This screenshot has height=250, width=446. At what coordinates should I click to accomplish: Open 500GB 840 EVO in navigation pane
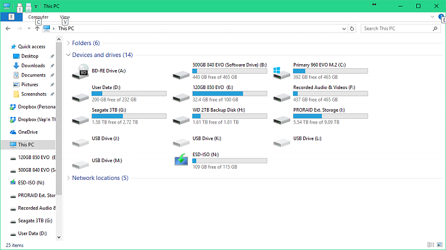point(33,170)
